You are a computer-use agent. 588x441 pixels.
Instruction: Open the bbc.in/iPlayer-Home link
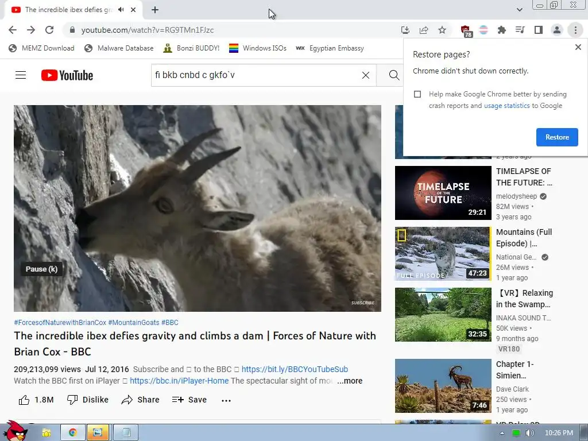point(179,381)
